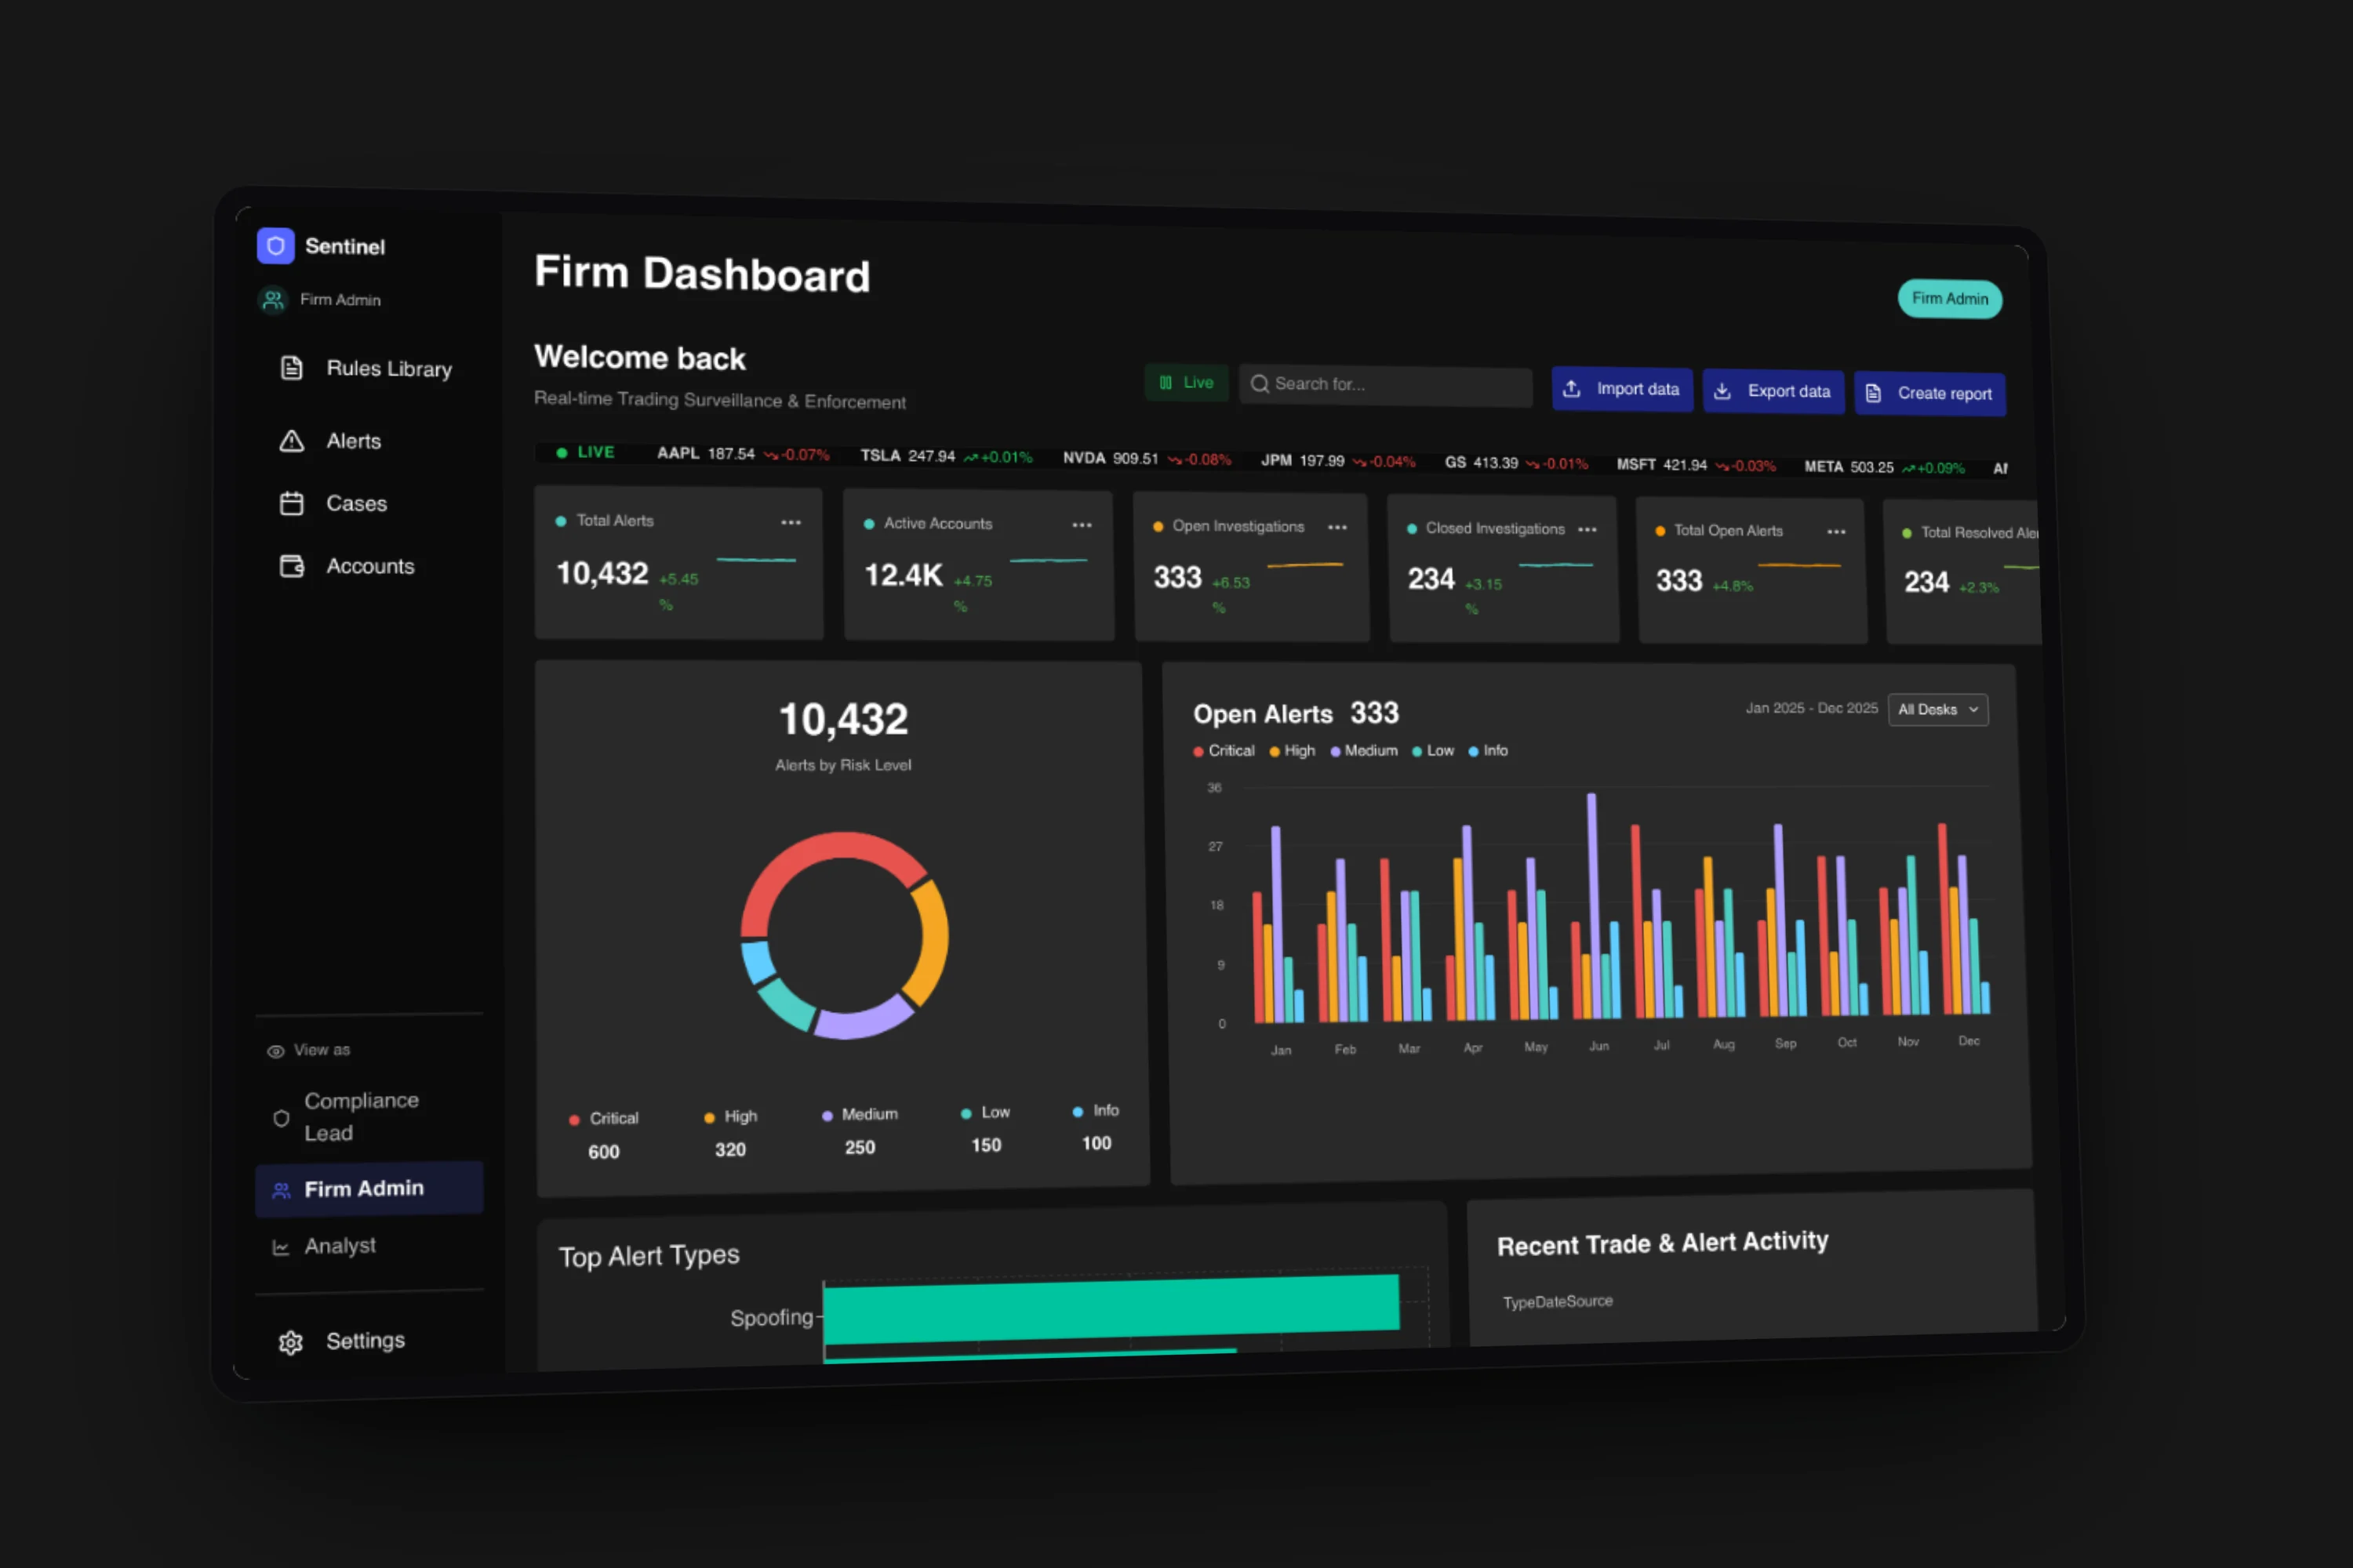The width and height of the screenshot is (2353, 1568).
Task: Click the Jan 2025 - Dec 2025 date range
Action: [1812, 707]
